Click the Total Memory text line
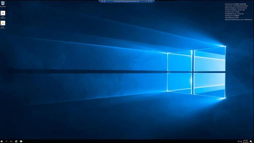254x143 pixels. tap(232, 18)
